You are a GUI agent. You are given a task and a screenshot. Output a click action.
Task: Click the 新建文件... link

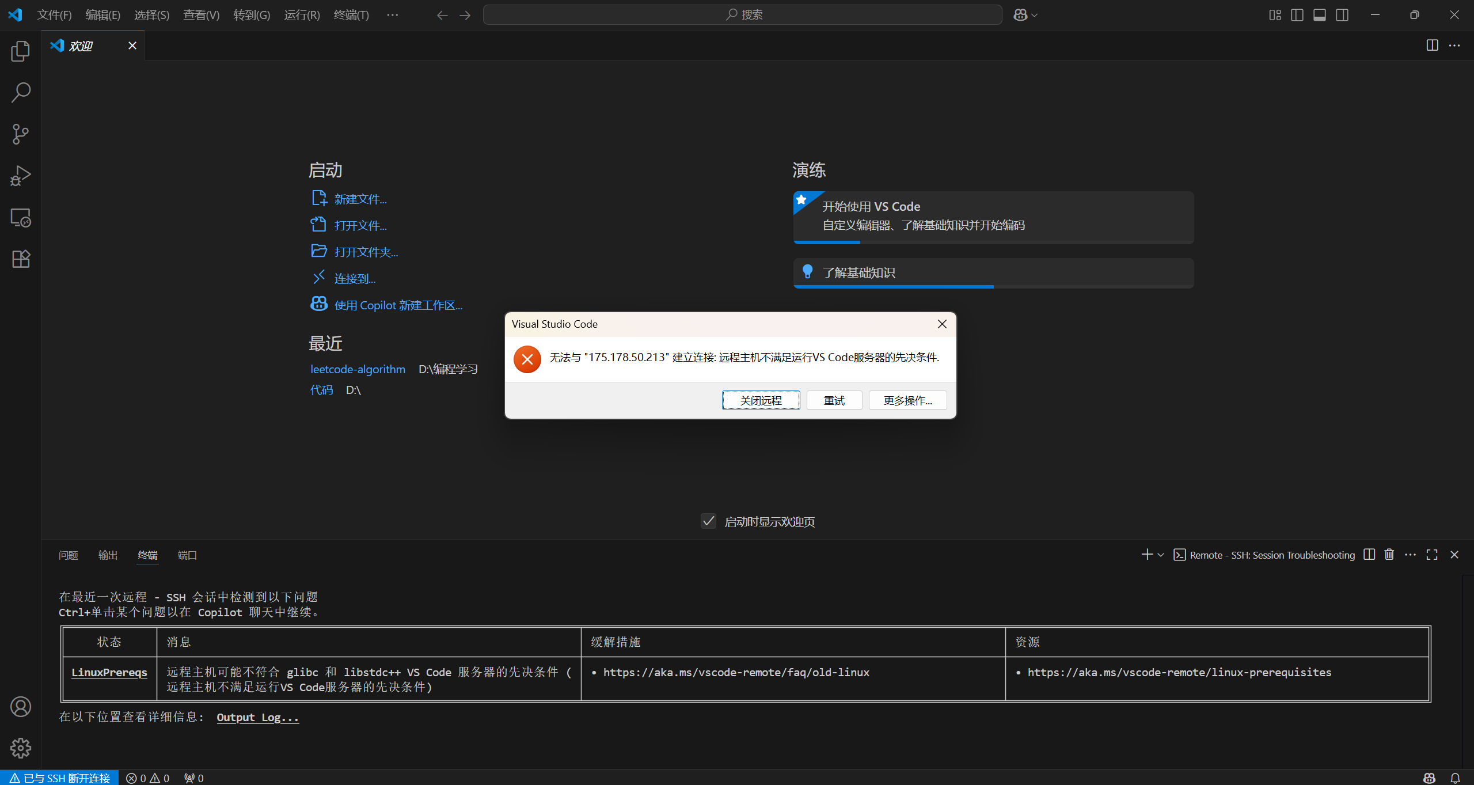coord(360,199)
